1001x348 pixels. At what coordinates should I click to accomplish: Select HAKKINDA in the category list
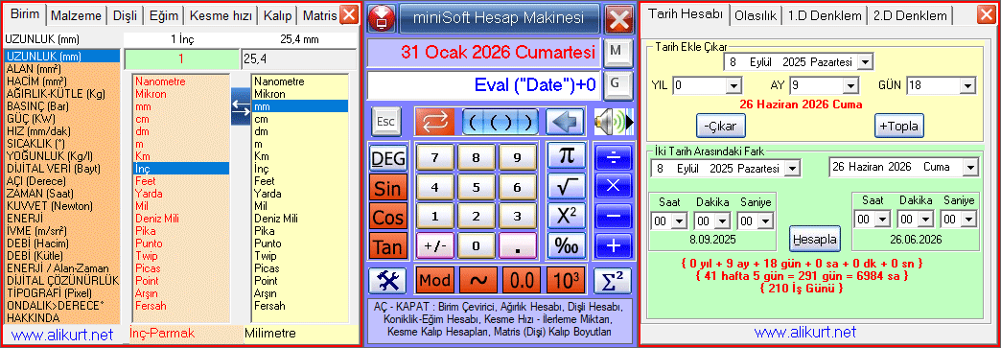tap(61, 317)
